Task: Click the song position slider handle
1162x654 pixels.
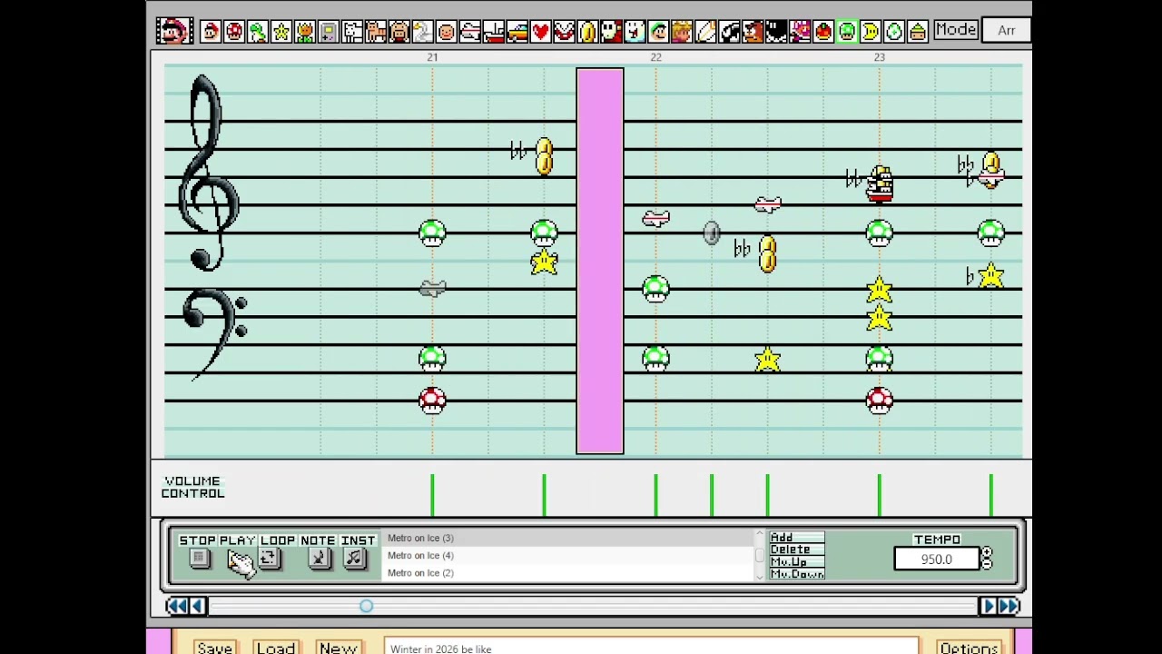Action: click(366, 606)
